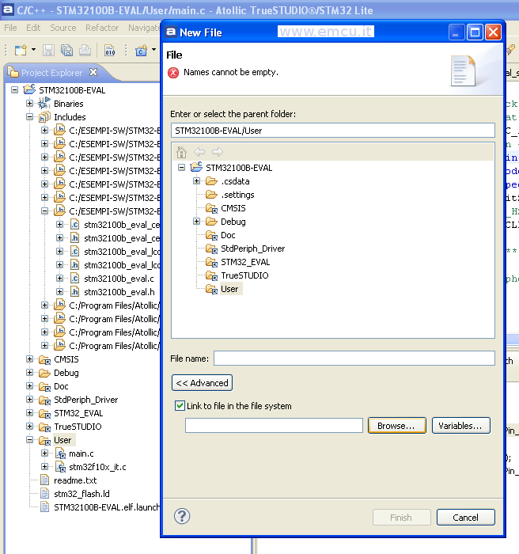Click the Variables... button
Image resolution: width=519 pixels, height=554 pixels.
tap(460, 426)
